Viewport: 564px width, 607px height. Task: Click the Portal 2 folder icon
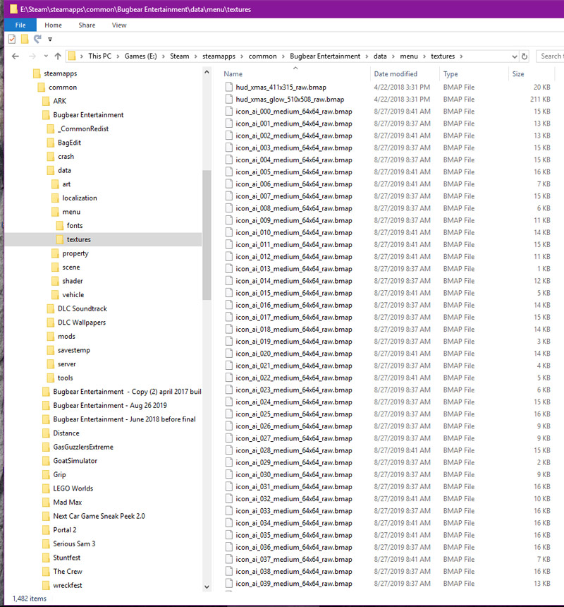coord(46,530)
